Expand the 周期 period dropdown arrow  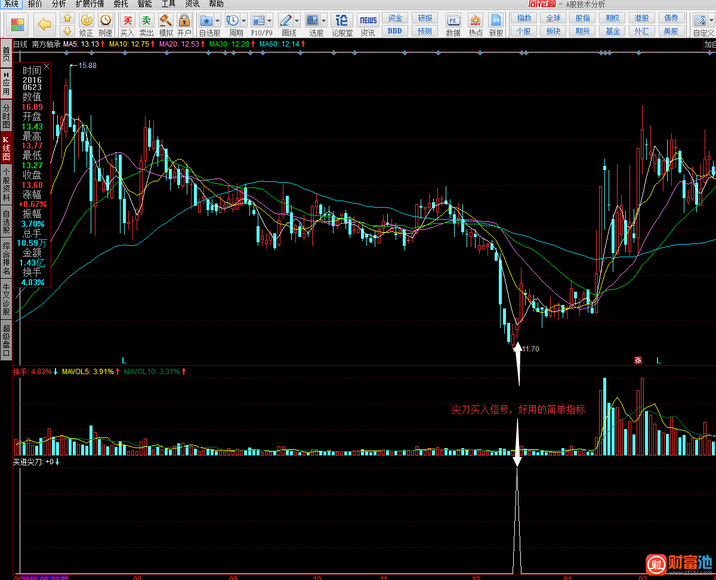243,21
